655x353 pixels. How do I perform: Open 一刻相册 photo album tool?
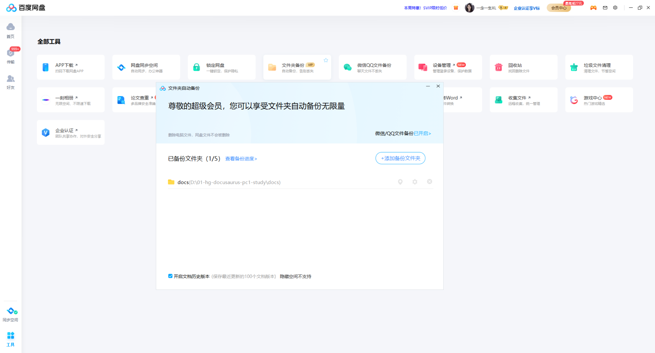coord(71,100)
